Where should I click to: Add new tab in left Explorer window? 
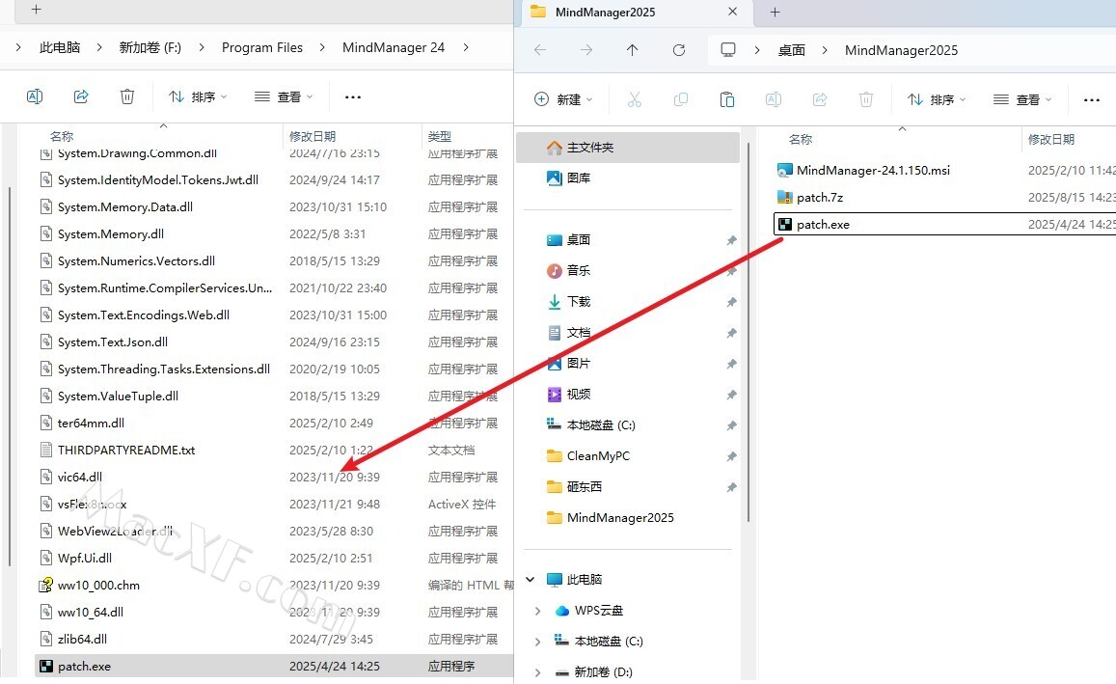[37, 10]
